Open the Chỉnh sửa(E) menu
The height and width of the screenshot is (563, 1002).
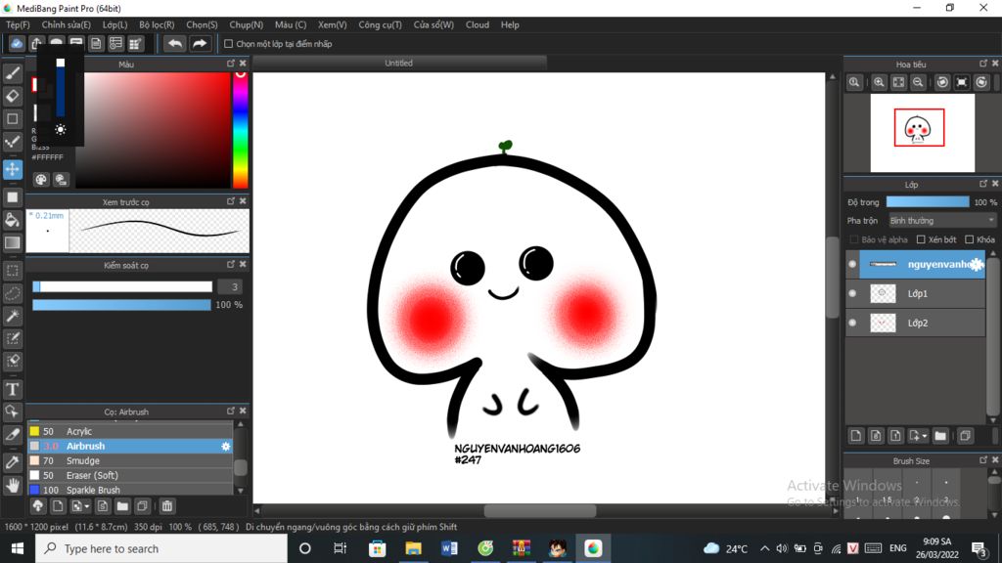pyautogui.click(x=66, y=24)
